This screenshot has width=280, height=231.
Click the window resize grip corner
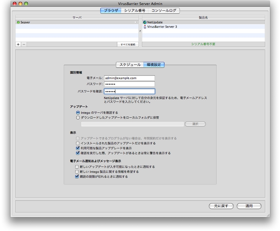pos(268,215)
